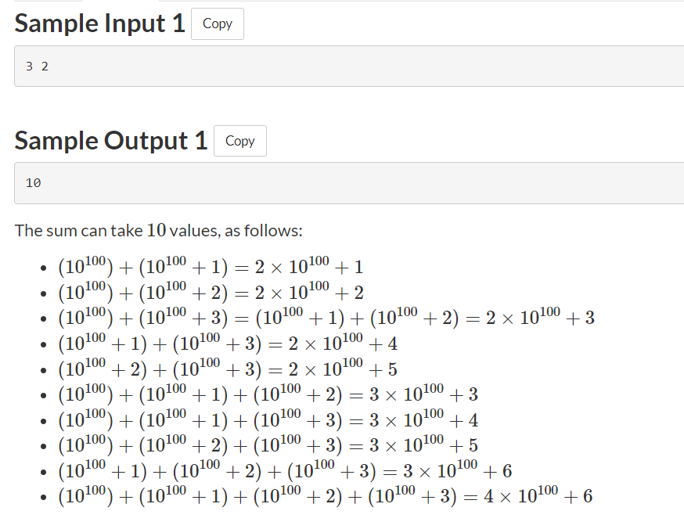The image size is (684, 529).
Task: Click the Sample Output 1 heading
Action: coord(111,140)
